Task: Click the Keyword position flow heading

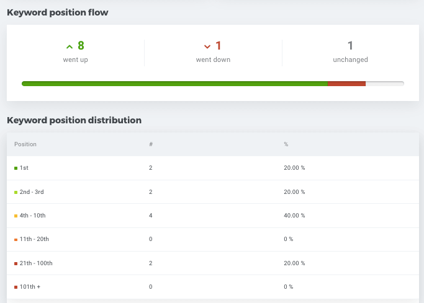Action: [58, 12]
